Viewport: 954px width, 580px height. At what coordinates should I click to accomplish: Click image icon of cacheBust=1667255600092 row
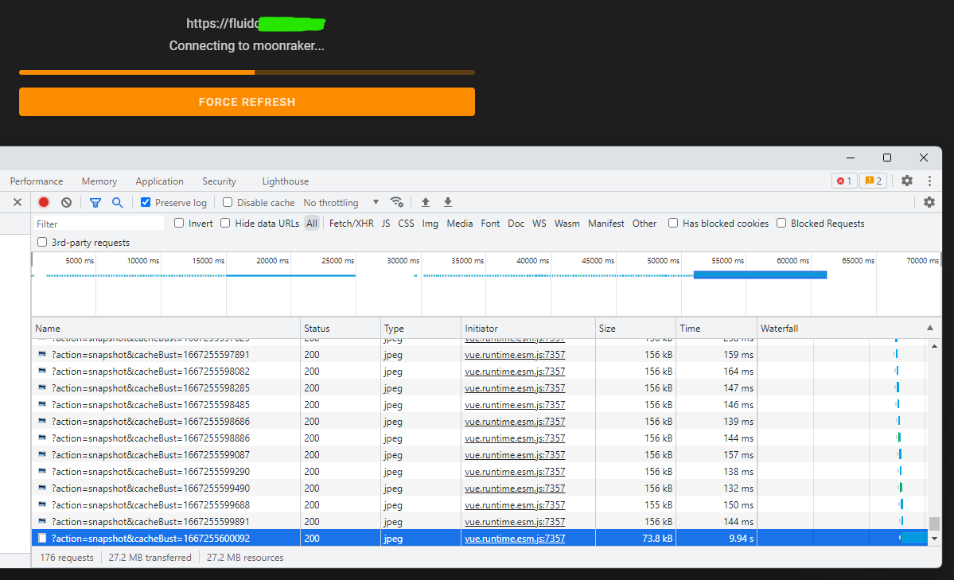(42, 538)
